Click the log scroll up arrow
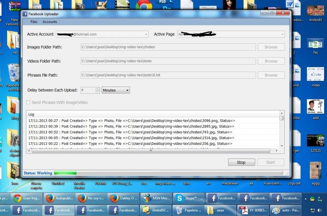Viewport: 327px width, 216px height. [x=281, y=113]
